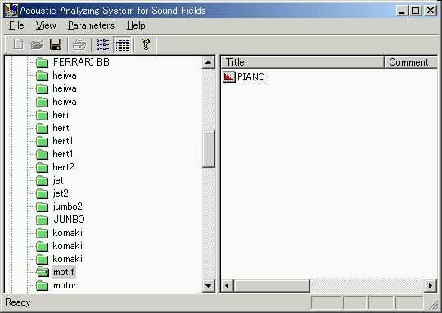Click the tree scrollbar down arrow
This screenshot has height=313, width=442.
point(209,286)
